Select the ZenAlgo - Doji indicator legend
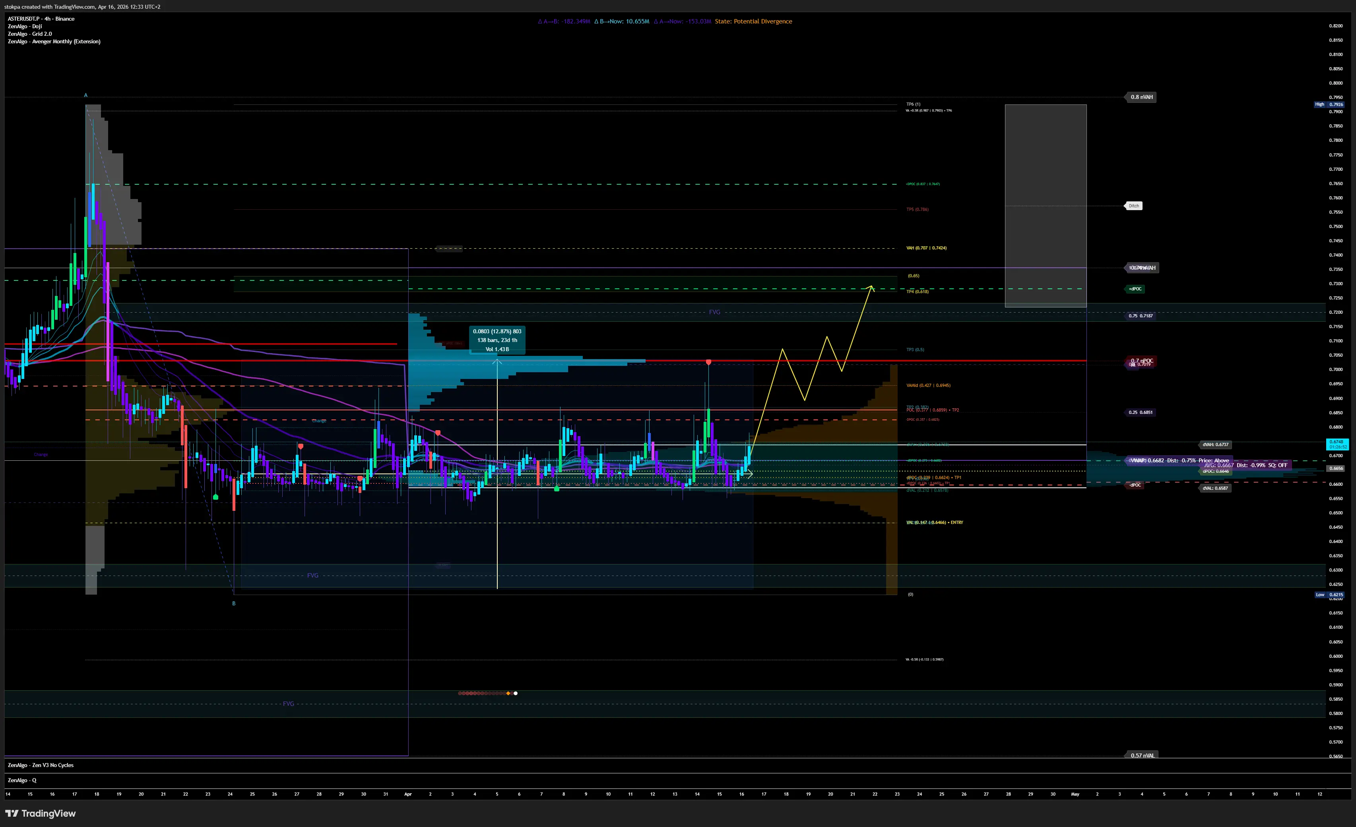Viewport: 1356px width, 827px height. click(25, 26)
